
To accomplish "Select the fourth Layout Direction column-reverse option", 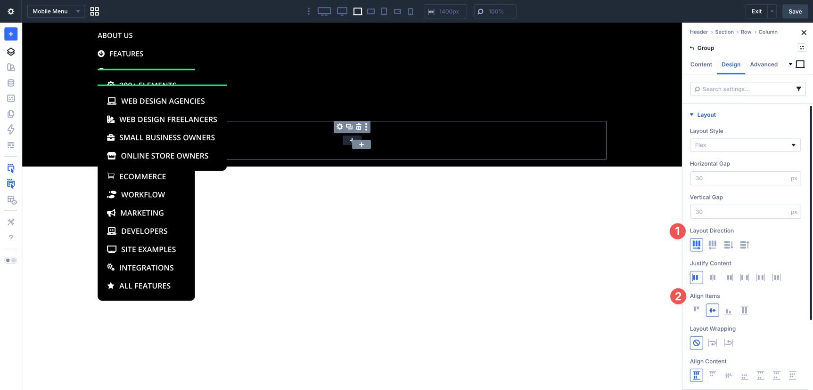I will (744, 245).
